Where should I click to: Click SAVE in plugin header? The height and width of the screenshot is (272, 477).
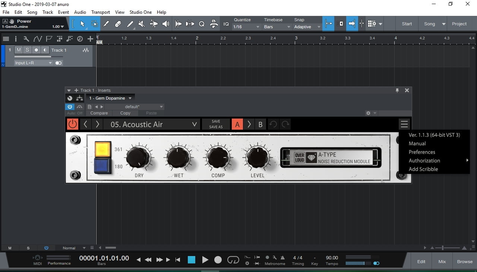[216, 122]
